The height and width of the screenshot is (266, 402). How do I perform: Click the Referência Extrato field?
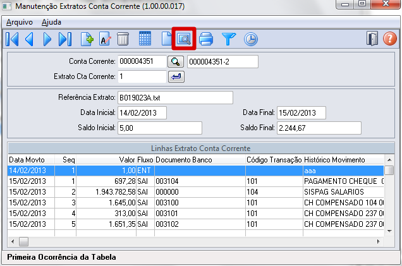click(175, 98)
